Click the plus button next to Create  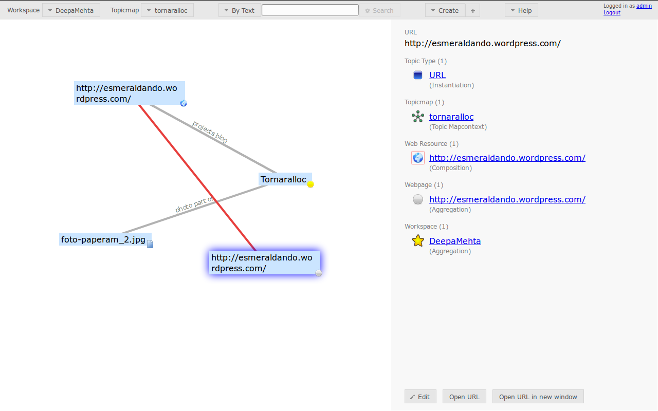[x=473, y=10]
